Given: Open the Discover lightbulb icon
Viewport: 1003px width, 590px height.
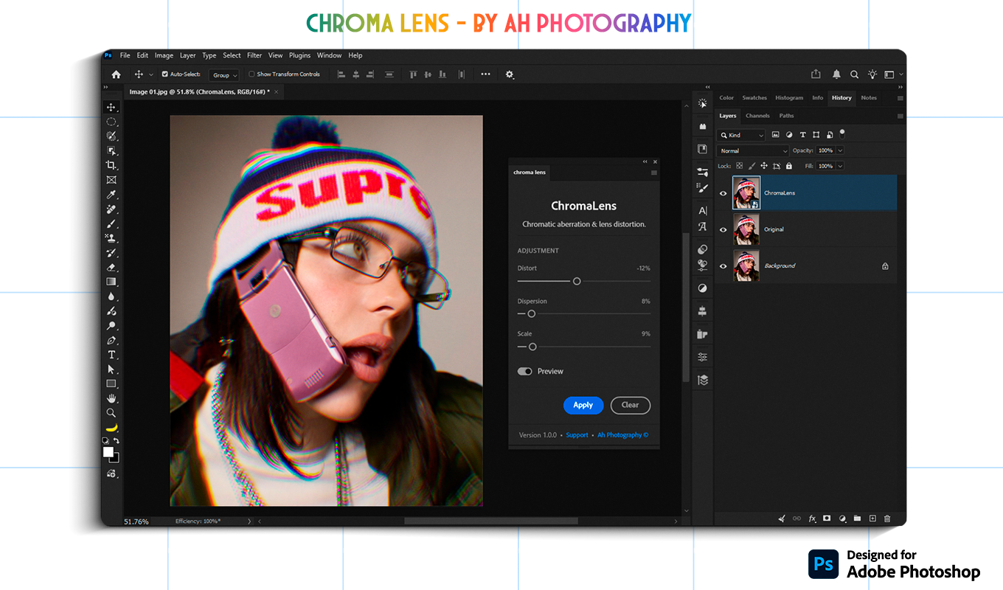Looking at the screenshot, I should (872, 74).
